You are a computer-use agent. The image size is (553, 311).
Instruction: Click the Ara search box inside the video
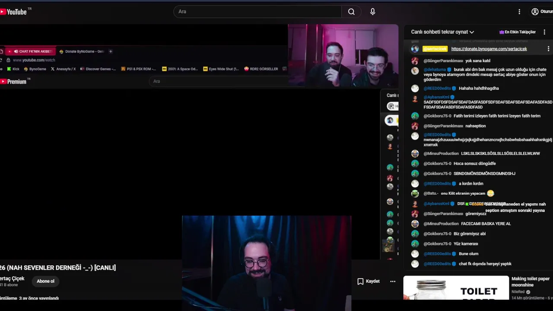(x=218, y=81)
